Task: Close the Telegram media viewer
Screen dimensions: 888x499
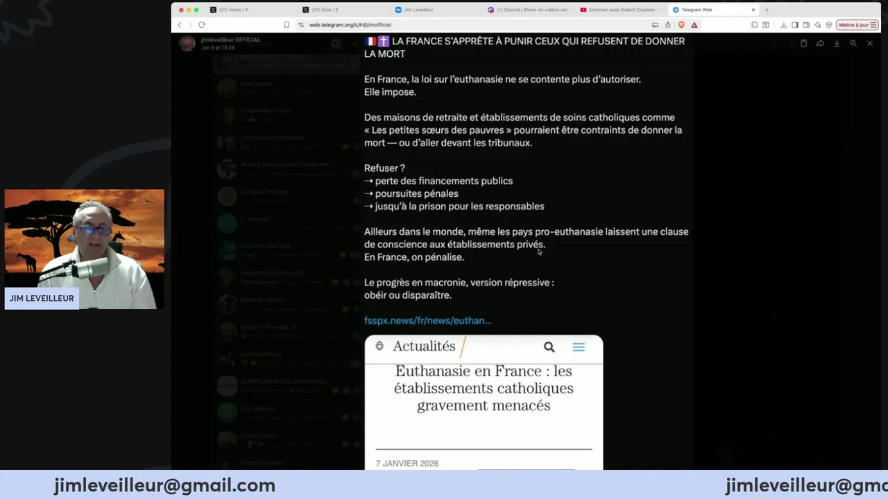Action: tap(870, 44)
